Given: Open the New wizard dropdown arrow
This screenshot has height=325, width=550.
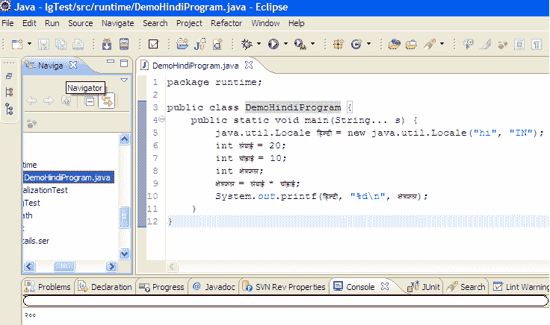Looking at the screenshot, I should coord(29,44).
